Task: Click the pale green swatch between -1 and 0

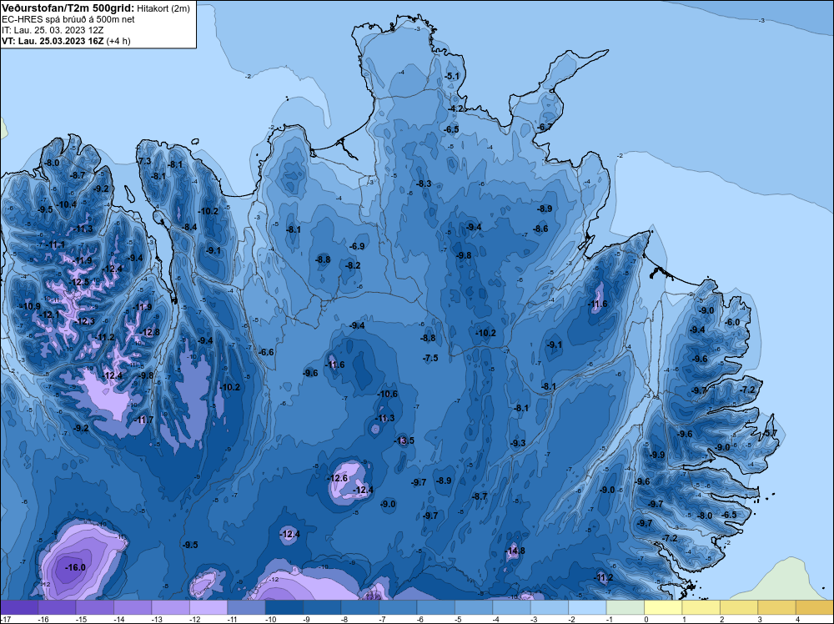Action: click(x=625, y=607)
